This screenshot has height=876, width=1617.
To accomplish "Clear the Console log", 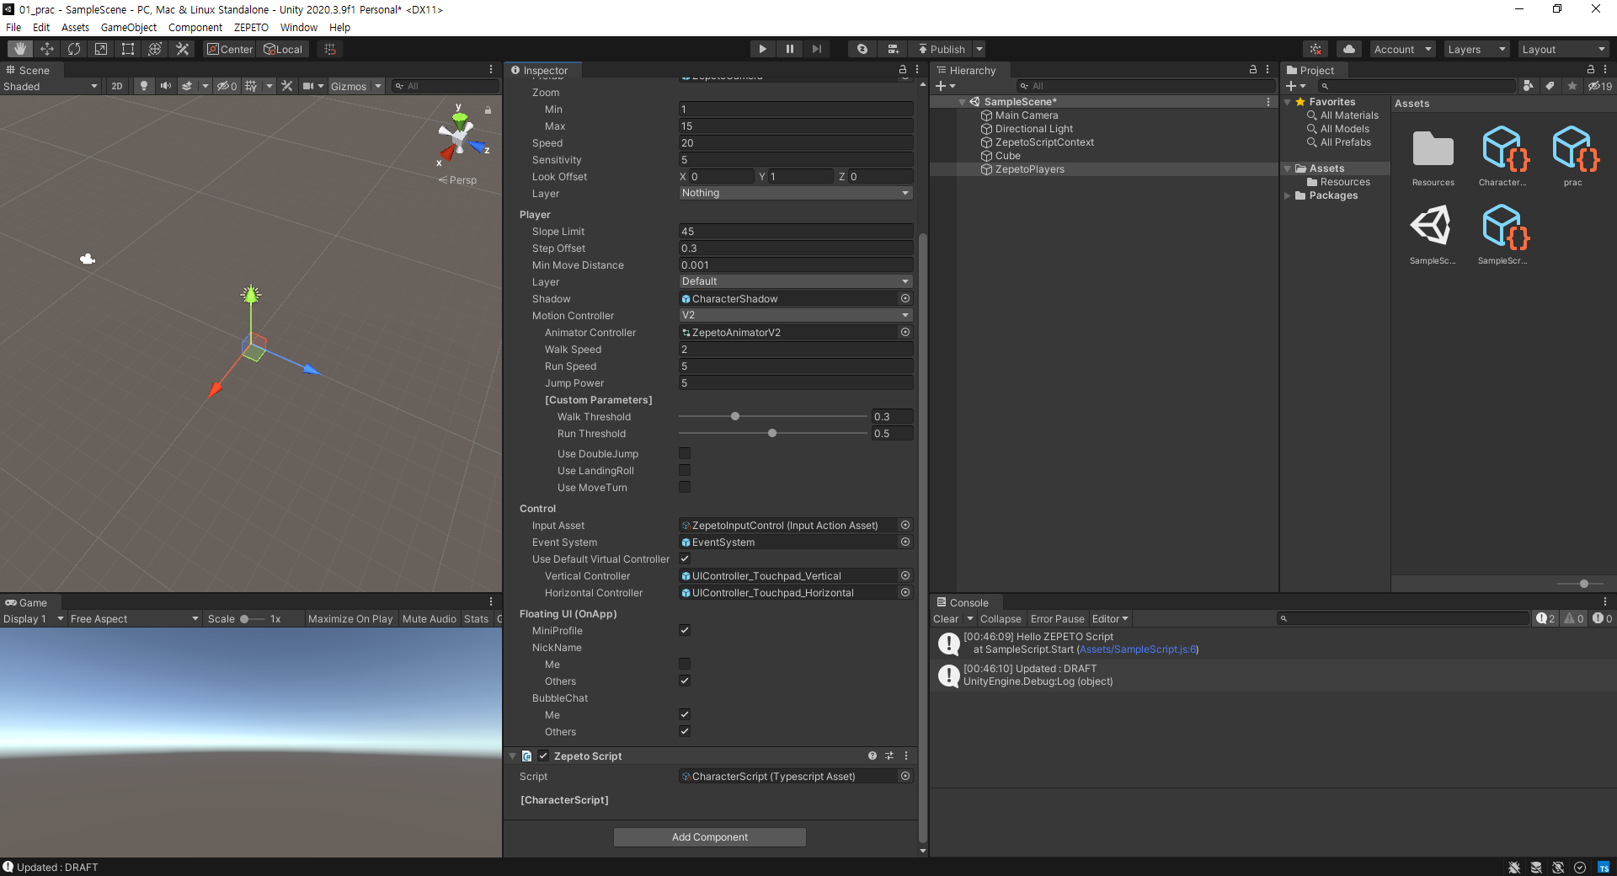I will click(x=946, y=618).
